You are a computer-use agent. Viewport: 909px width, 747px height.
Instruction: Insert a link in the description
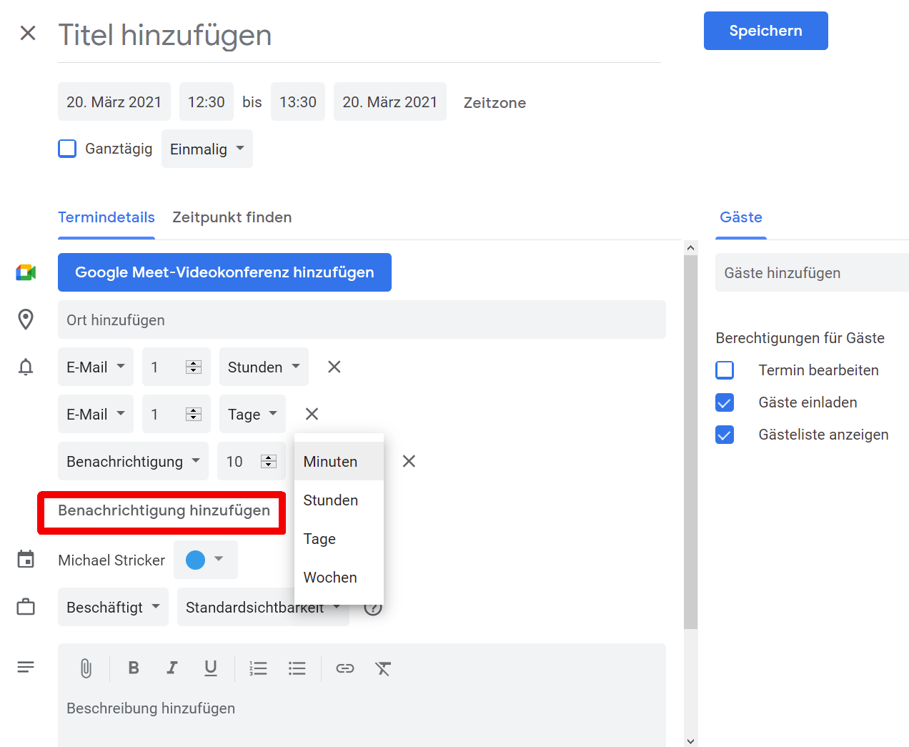click(x=345, y=668)
